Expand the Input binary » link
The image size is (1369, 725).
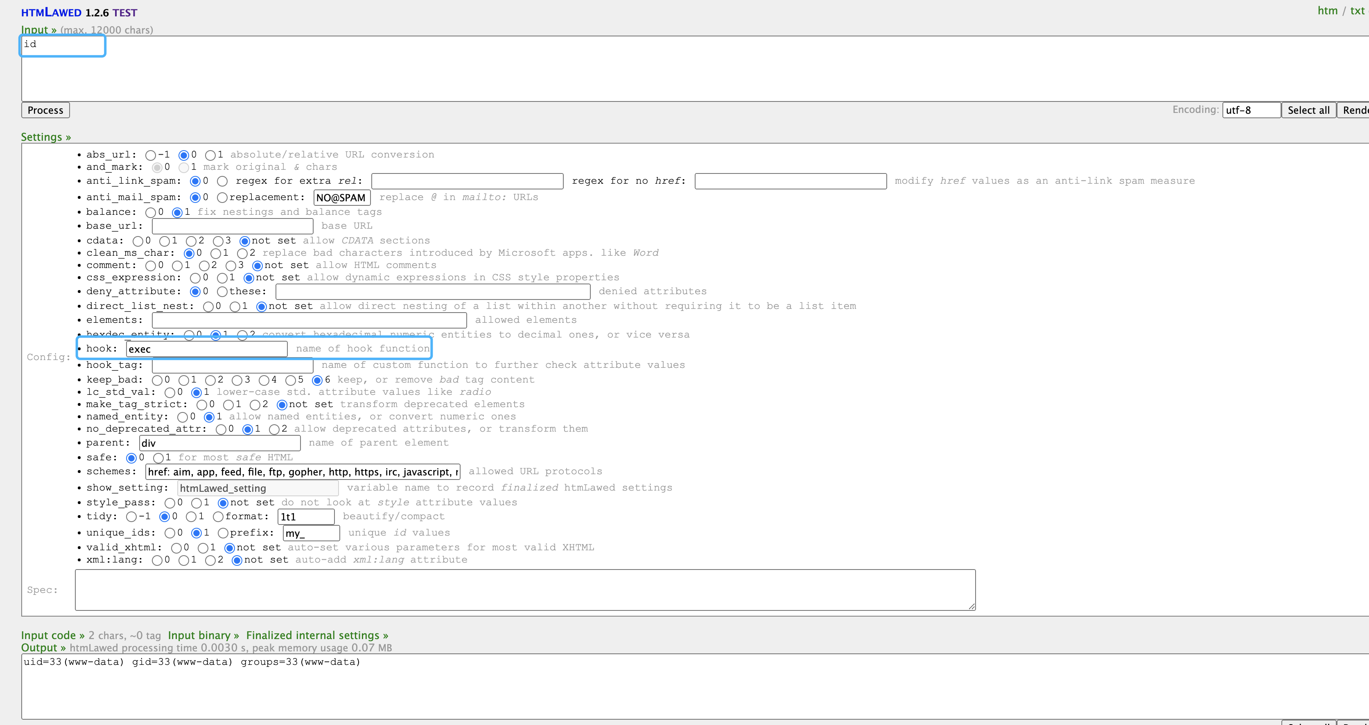pos(203,635)
